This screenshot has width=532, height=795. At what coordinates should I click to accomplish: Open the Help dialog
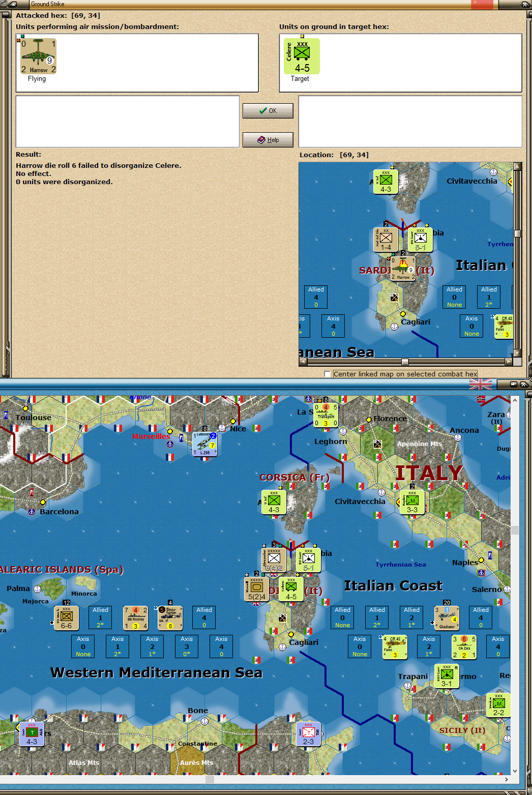coord(268,139)
